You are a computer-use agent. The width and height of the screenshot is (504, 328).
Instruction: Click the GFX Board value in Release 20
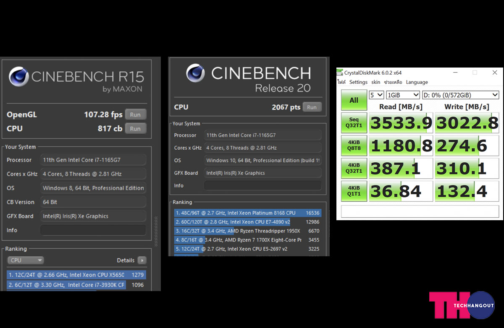(262, 173)
